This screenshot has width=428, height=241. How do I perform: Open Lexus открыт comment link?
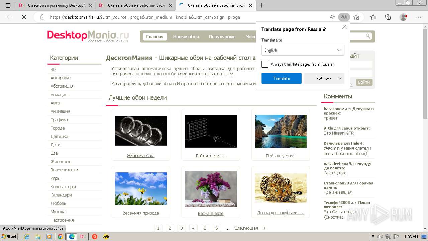(355, 128)
